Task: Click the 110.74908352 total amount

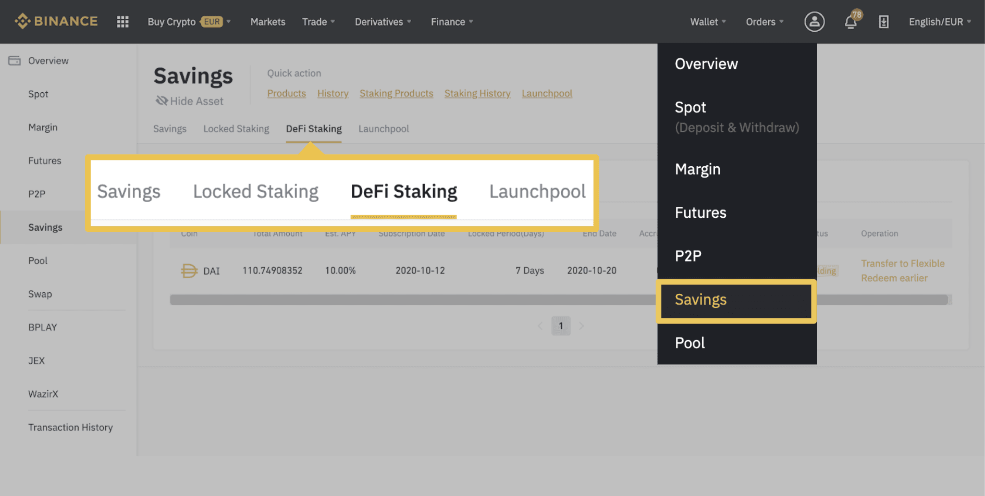Action: click(272, 271)
